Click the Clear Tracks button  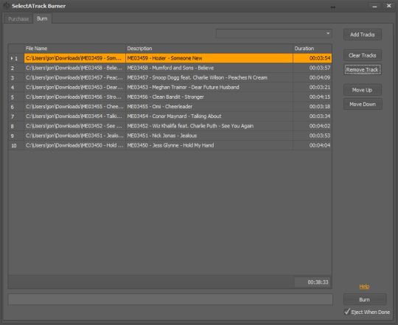click(362, 55)
